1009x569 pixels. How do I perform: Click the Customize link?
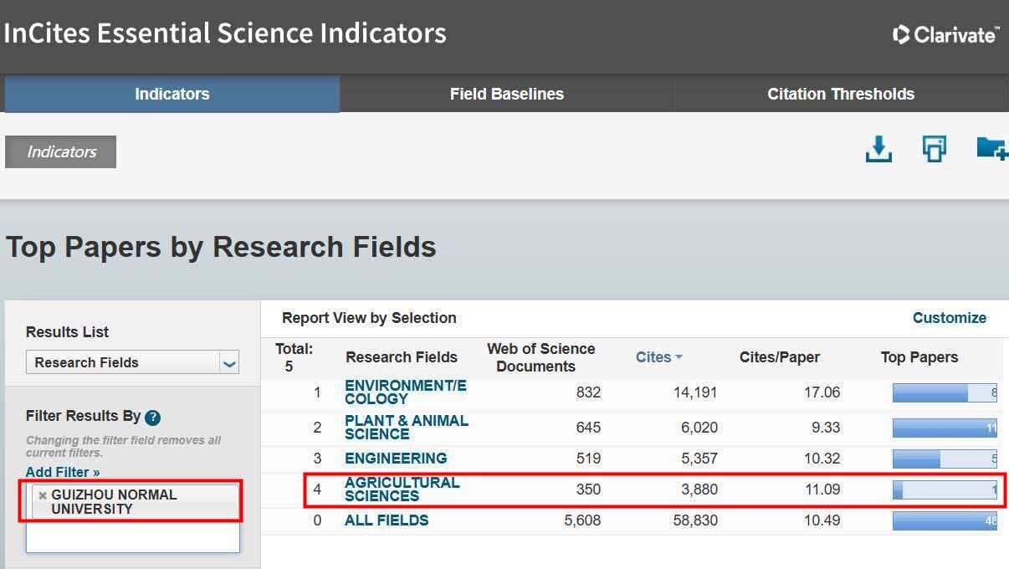949,318
